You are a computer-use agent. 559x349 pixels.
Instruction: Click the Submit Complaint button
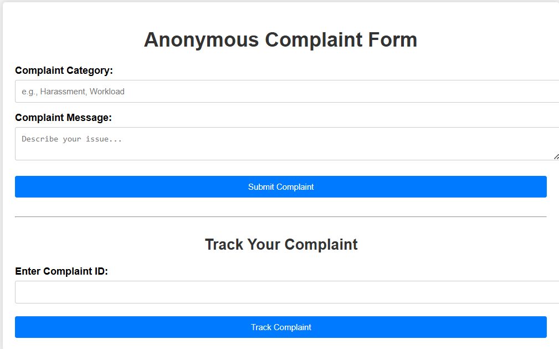280,187
